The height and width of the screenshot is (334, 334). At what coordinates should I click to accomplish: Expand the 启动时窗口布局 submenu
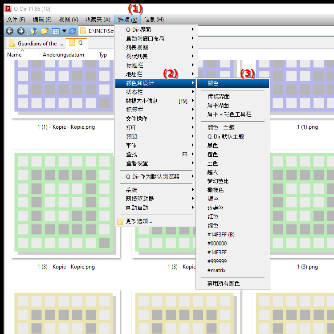155,39
